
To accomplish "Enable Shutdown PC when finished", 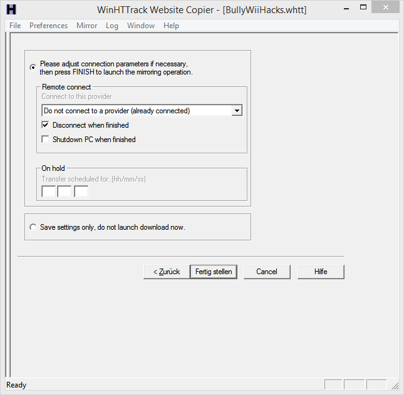I will coord(45,140).
